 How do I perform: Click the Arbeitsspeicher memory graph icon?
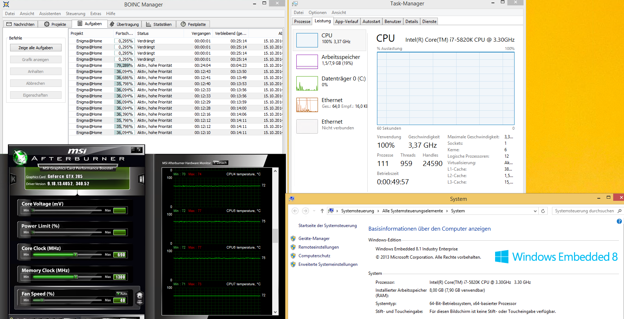(307, 61)
